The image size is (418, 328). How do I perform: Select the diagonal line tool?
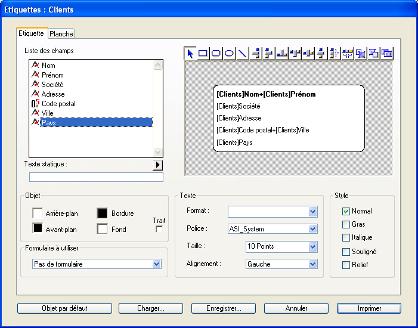(243, 53)
